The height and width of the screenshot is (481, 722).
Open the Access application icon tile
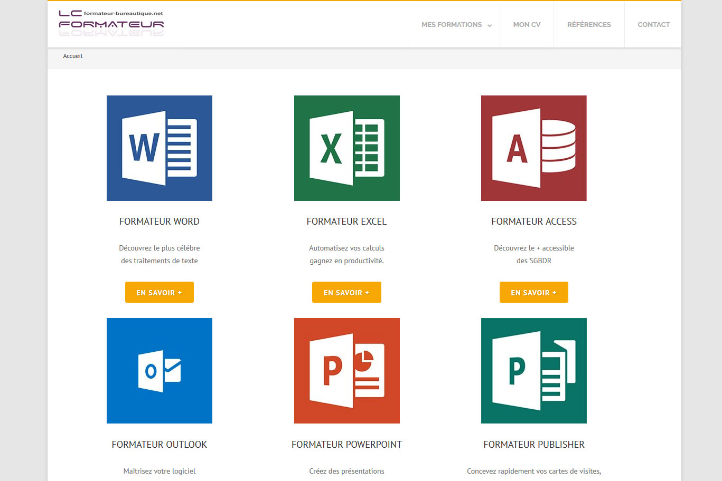(x=534, y=148)
